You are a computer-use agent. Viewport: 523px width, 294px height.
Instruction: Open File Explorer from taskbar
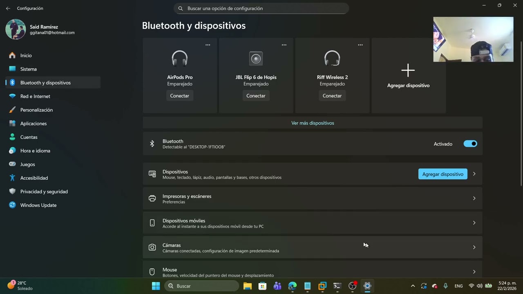tap(247, 286)
